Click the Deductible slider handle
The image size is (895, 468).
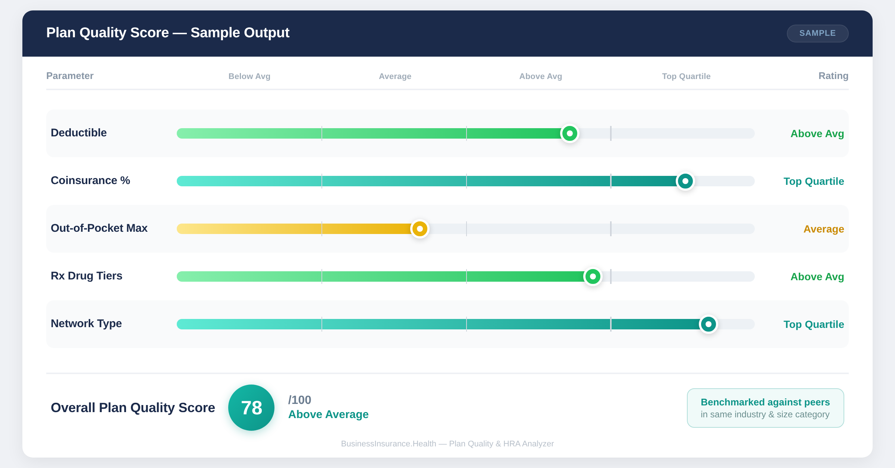569,133
